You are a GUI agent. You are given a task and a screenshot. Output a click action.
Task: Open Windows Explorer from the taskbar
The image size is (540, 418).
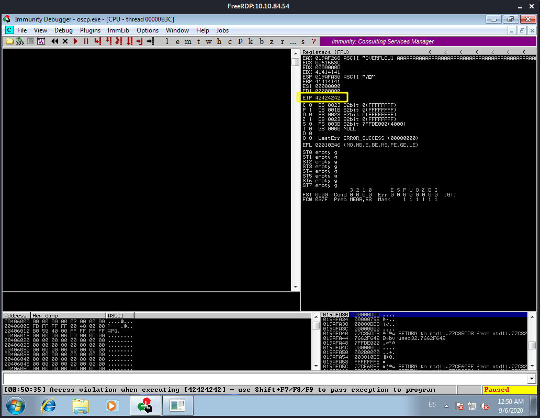click(81, 405)
